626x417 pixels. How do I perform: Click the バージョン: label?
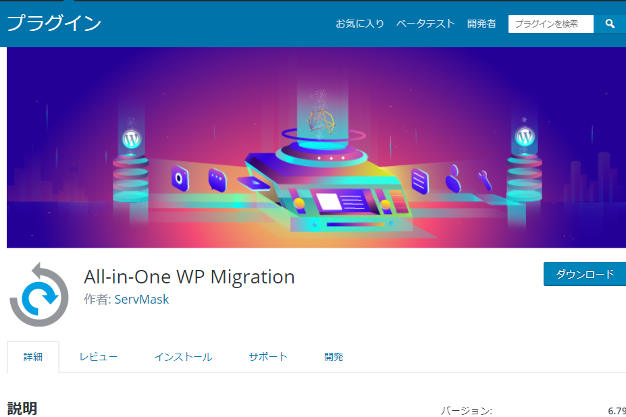[467, 411]
